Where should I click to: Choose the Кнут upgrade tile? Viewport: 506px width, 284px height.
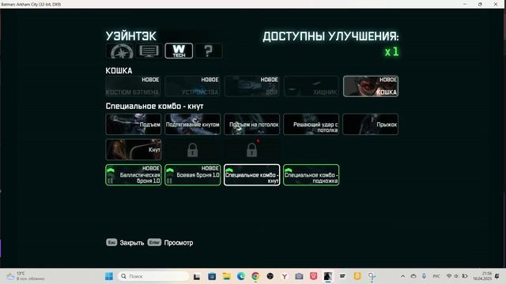pyautogui.click(x=134, y=150)
